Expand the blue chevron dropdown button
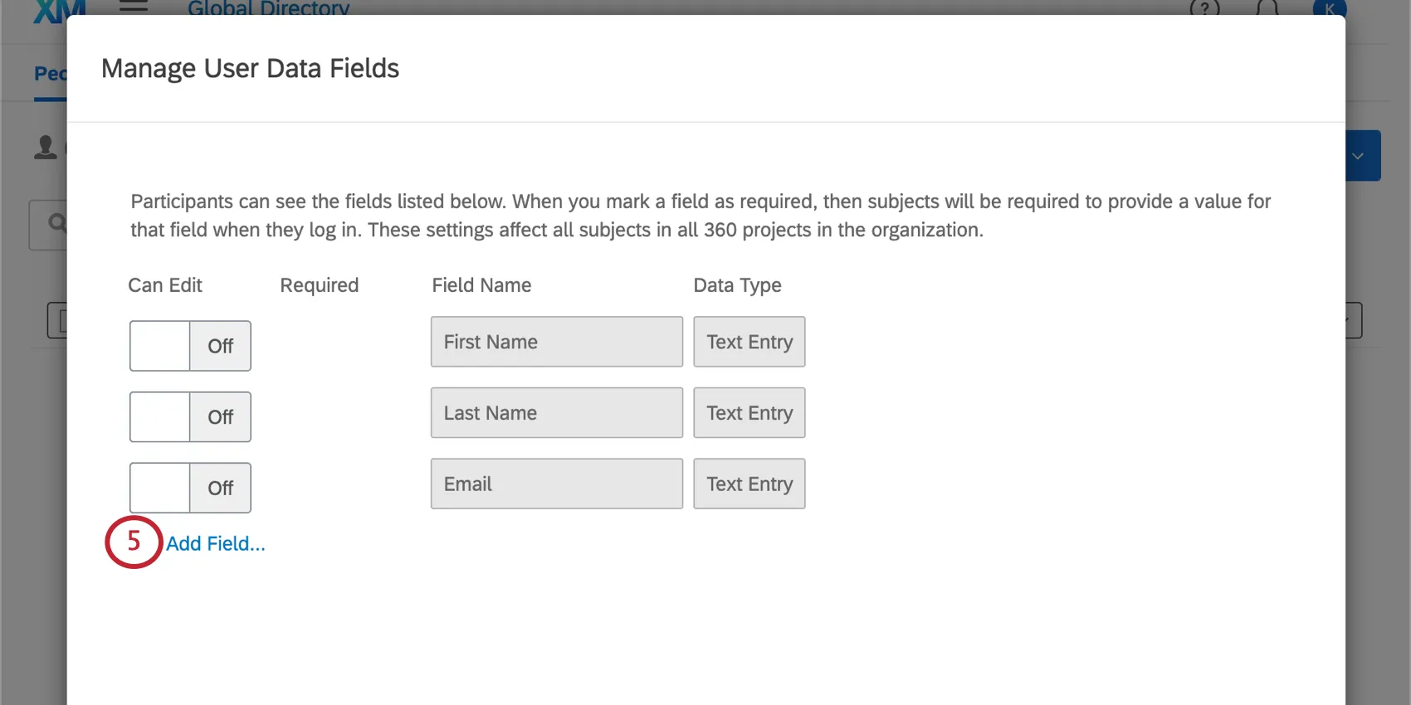The height and width of the screenshot is (705, 1411). 1361,156
